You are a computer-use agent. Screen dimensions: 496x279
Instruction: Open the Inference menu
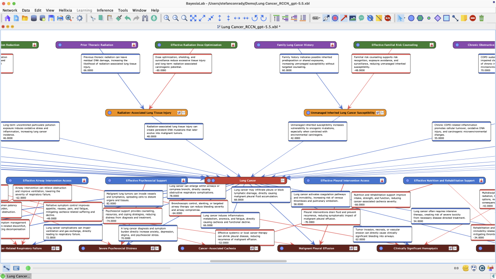coord(105,10)
